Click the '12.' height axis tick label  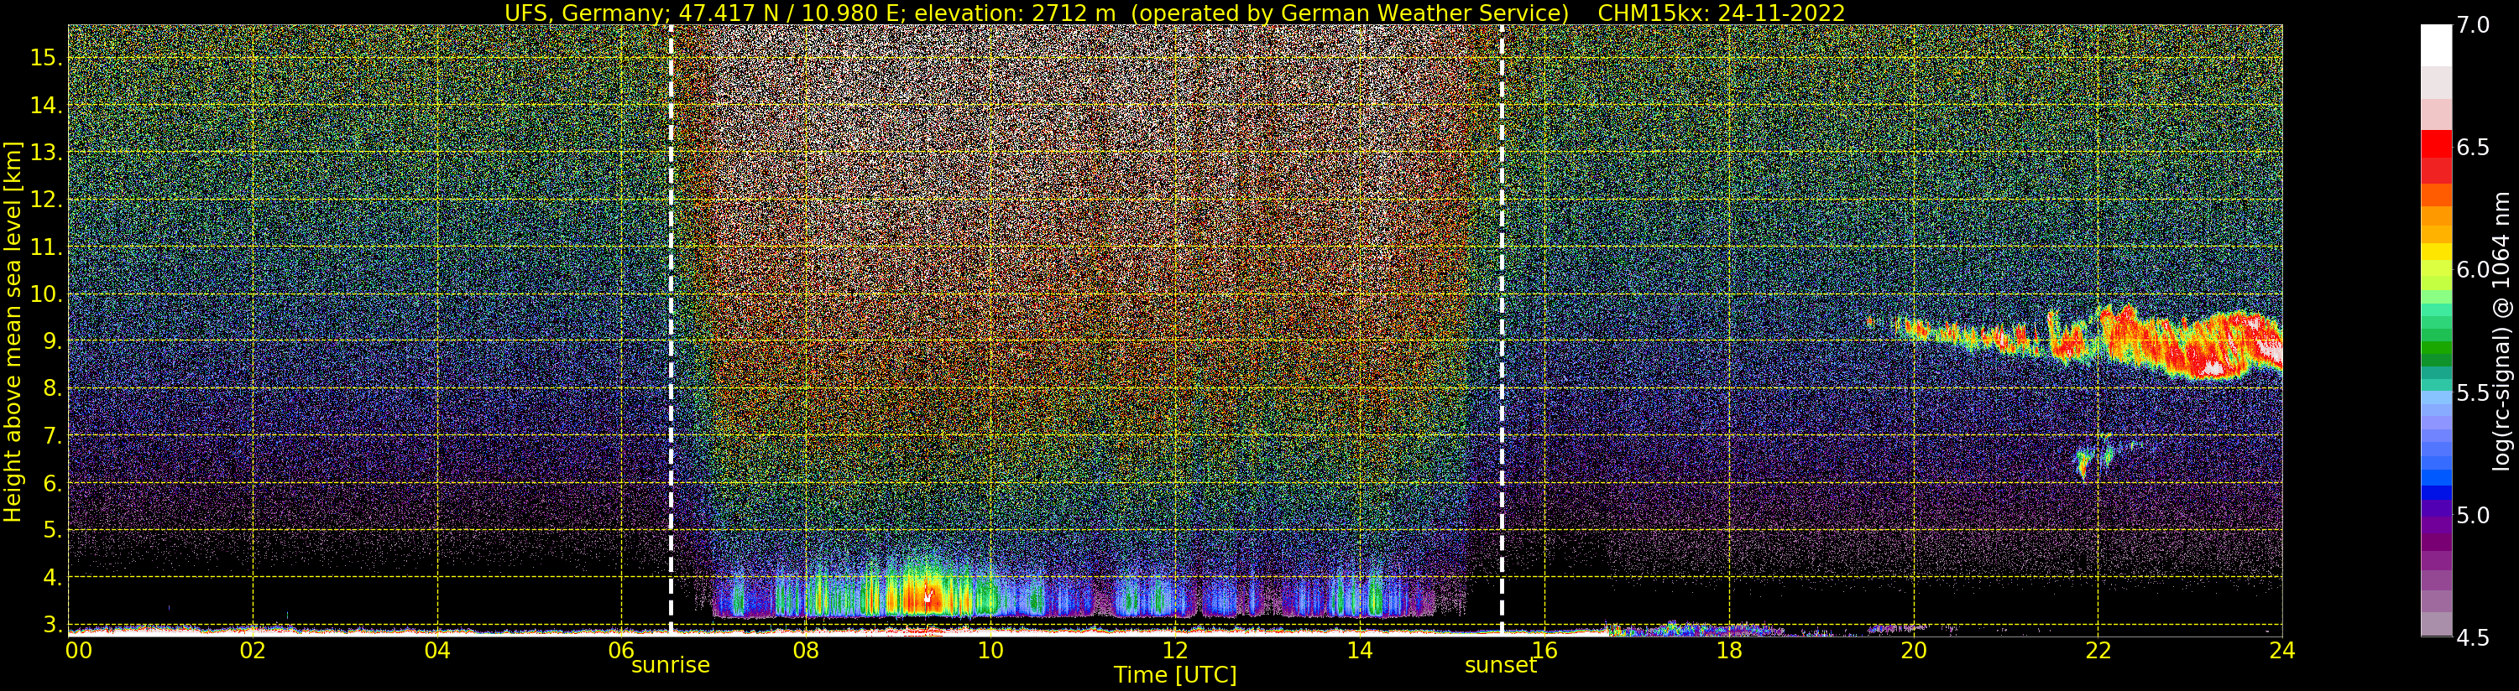point(46,200)
